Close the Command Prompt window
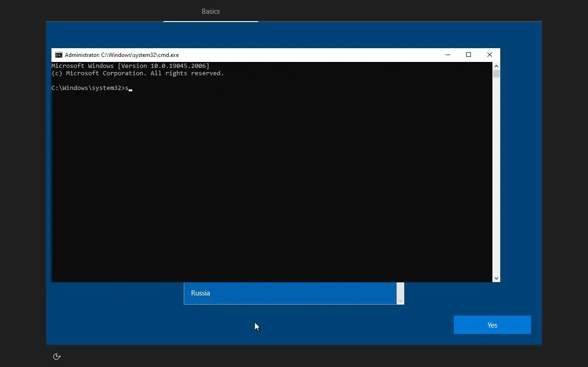588x367 pixels. click(x=490, y=55)
